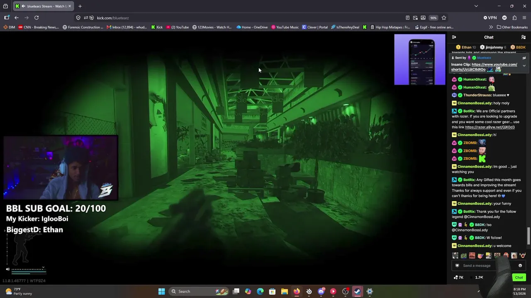Open picture-in-picture from address bar
531x298 pixels.
coord(415,18)
